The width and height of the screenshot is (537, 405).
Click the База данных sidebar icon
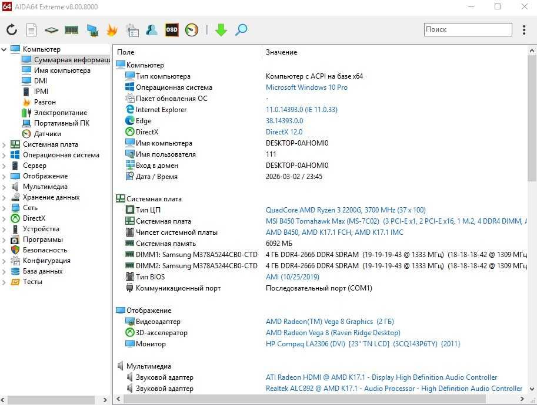[x=15, y=271]
